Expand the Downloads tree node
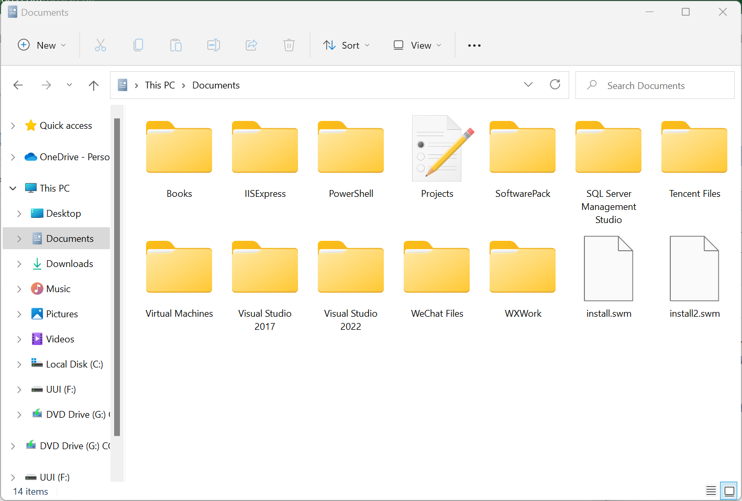 pos(19,264)
